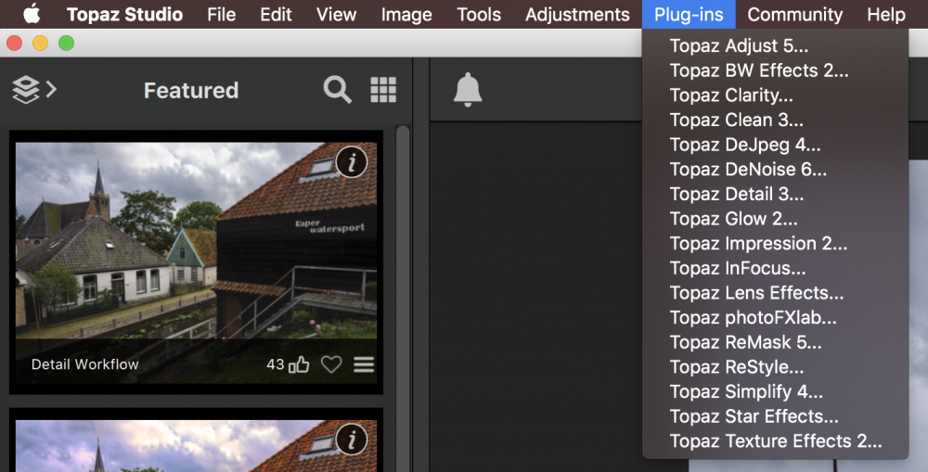928x472 pixels.
Task: Launch Topaz photoFXlab plug-in
Action: (775, 318)
